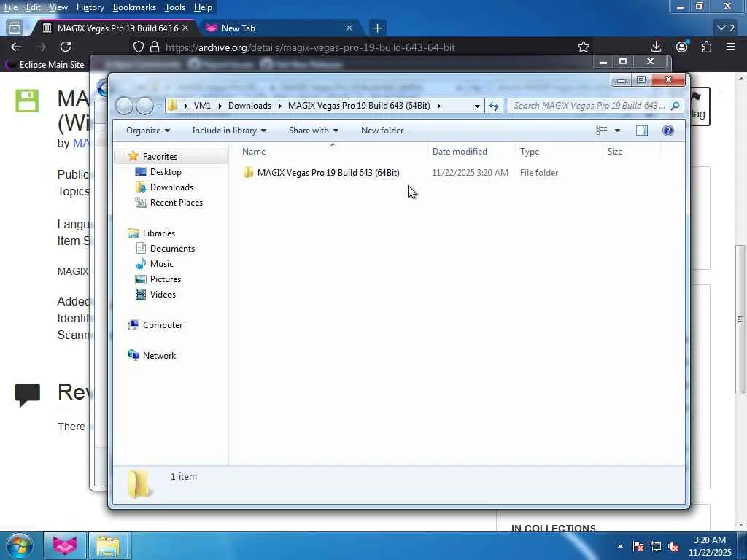Open the browser Tools menu
Screen dimensions: 747x560
click(x=175, y=7)
